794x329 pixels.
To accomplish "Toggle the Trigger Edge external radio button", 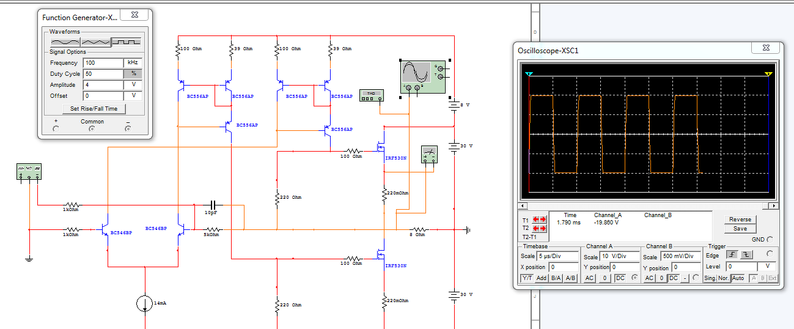I will click(x=771, y=255).
